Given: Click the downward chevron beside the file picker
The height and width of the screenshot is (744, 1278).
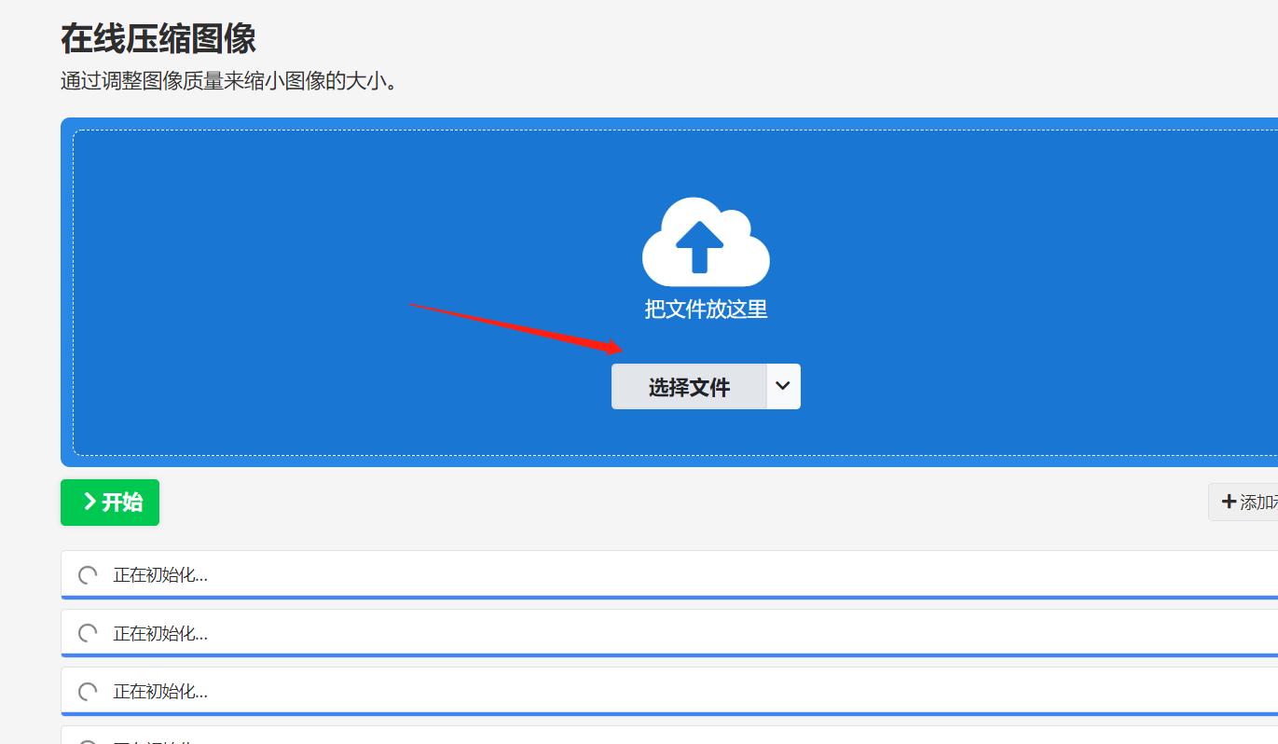Looking at the screenshot, I should (x=783, y=386).
